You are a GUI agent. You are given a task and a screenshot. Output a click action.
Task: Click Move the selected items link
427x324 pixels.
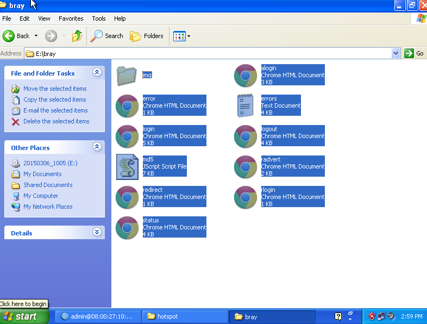pos(55,89)
